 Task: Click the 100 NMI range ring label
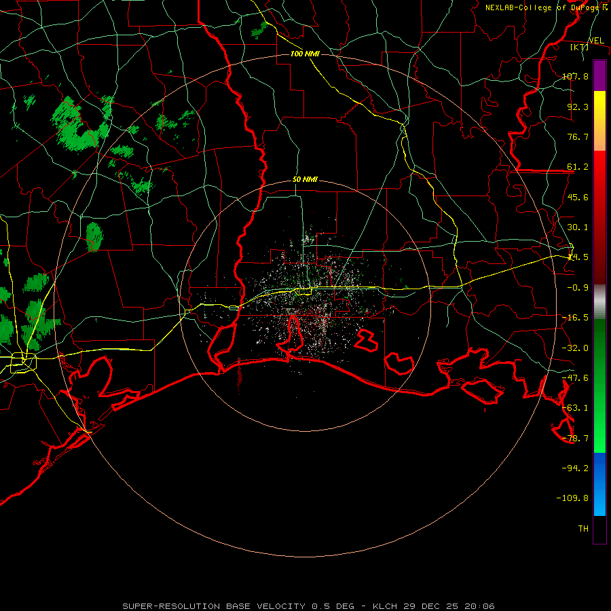(305, 54)
